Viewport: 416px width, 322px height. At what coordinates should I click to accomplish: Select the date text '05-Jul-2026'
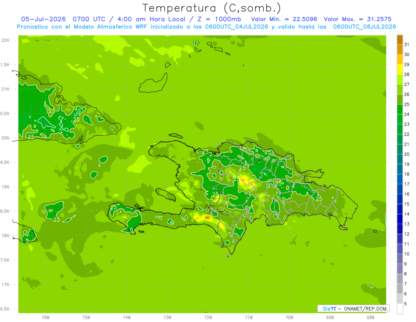point(44,19)
